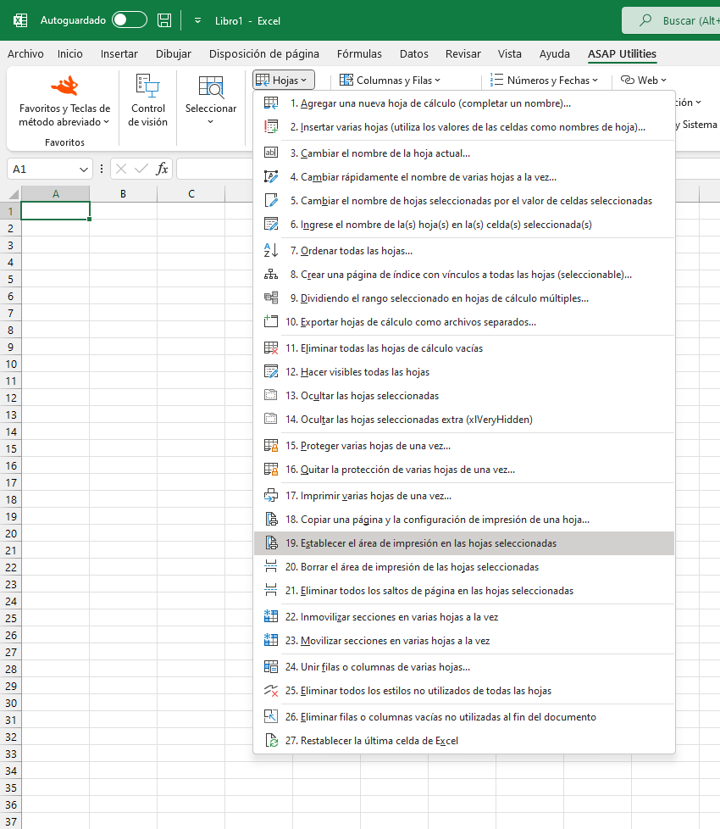Choose 'Ocultar las hojas seleccionadas extra (xlVeryHidden)'
Image resolution: width=720 pixels, height=829 pixels.
(x=464, y=420)
